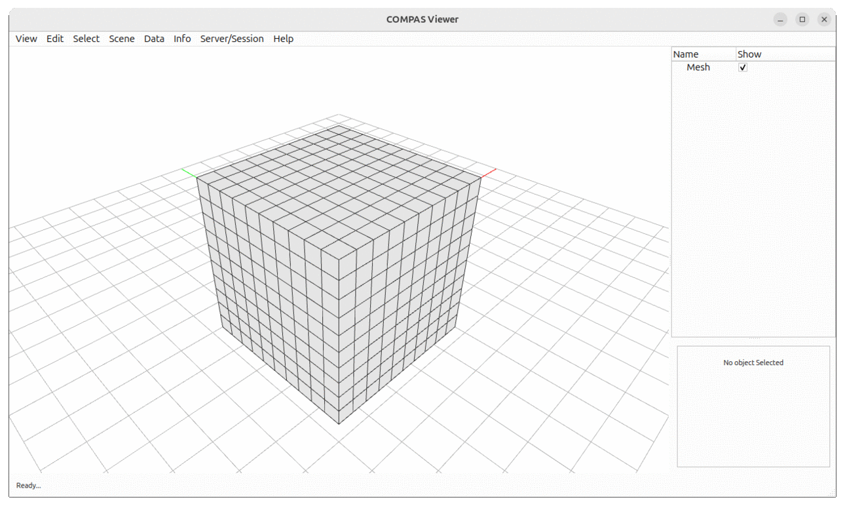Open the Scene menu

click(121, 39)
